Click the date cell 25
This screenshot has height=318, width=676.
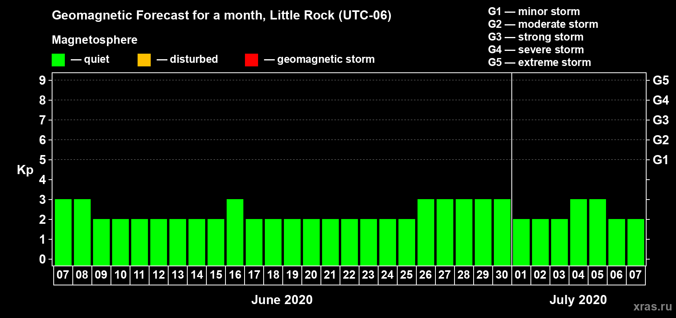pos(407,275)
